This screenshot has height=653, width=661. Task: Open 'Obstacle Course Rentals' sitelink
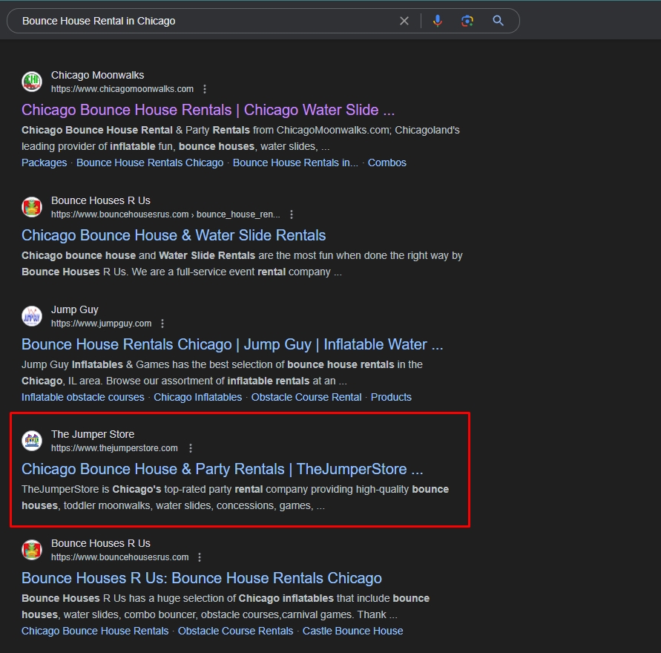[x=236, y=631]
